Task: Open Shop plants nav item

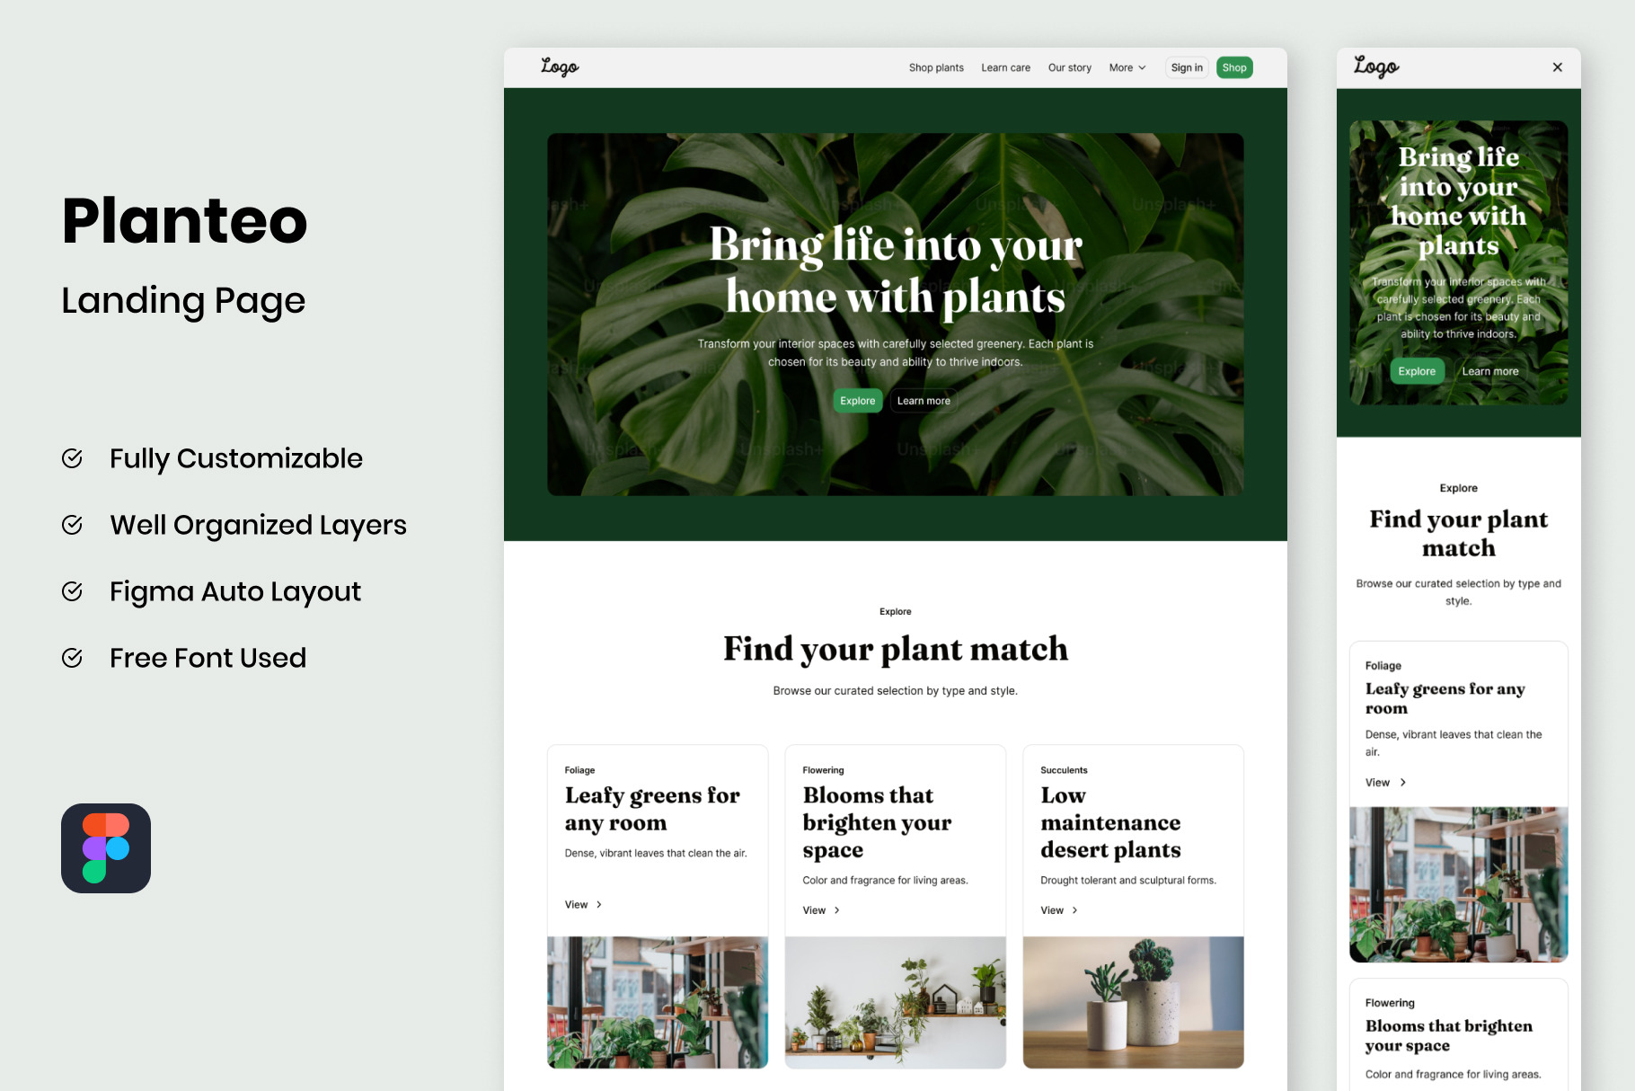Action: pos(936,67)
